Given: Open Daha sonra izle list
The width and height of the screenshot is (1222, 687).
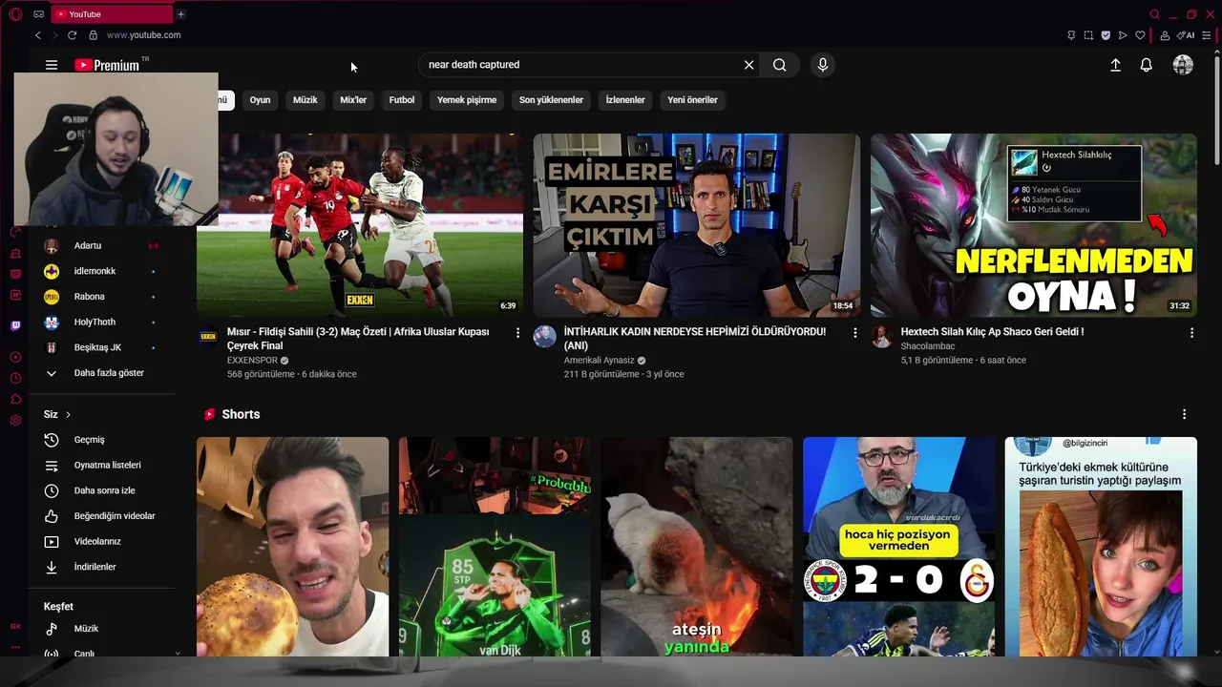Looking at the screenshot, I should click(102, 490).
